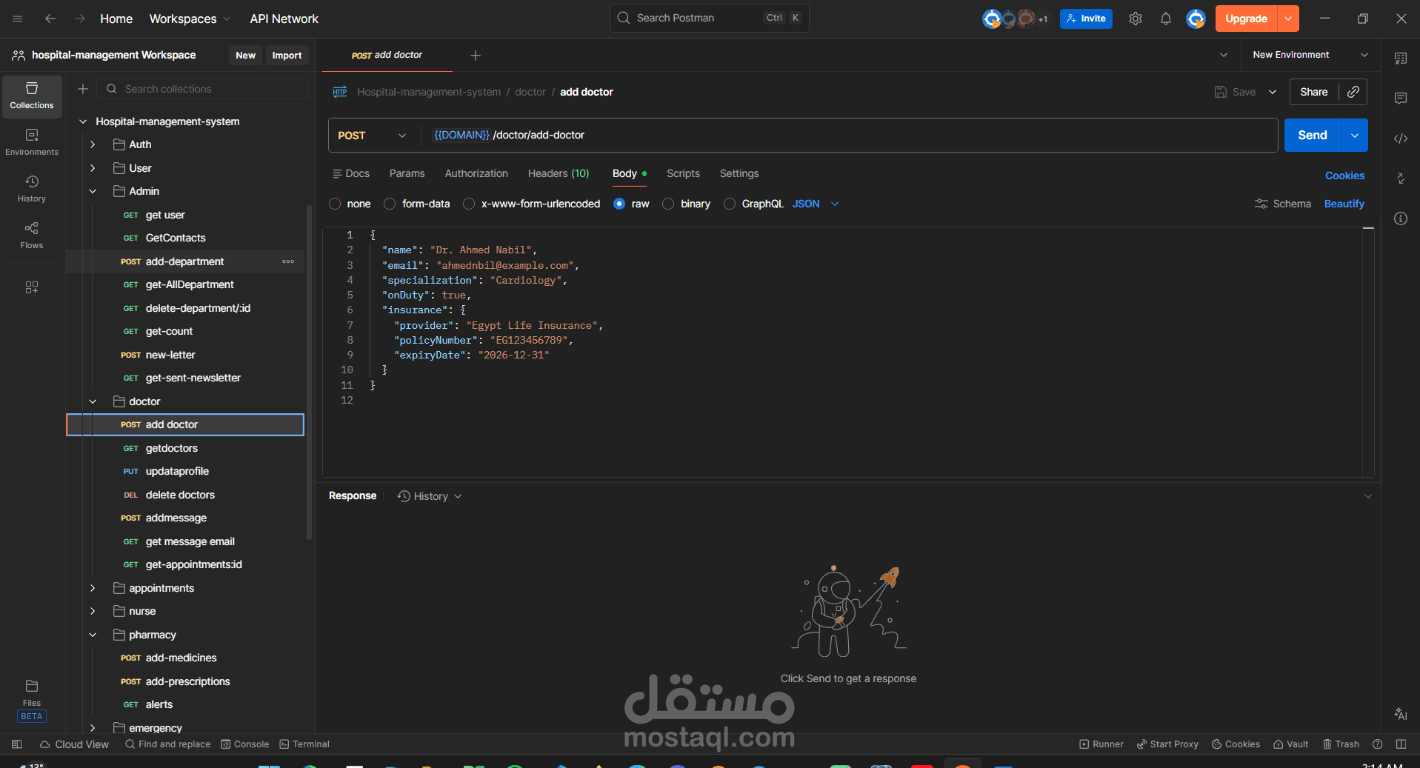This screenshot has height=768, width=1420.
Task: Switch to the Scripts tab
Action: tap(683, 173)
